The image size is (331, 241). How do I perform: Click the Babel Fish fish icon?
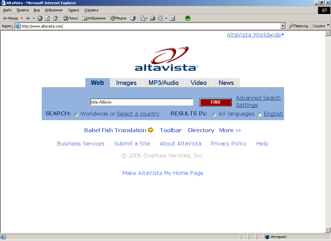pyautogui.click(x=151, y=130)
